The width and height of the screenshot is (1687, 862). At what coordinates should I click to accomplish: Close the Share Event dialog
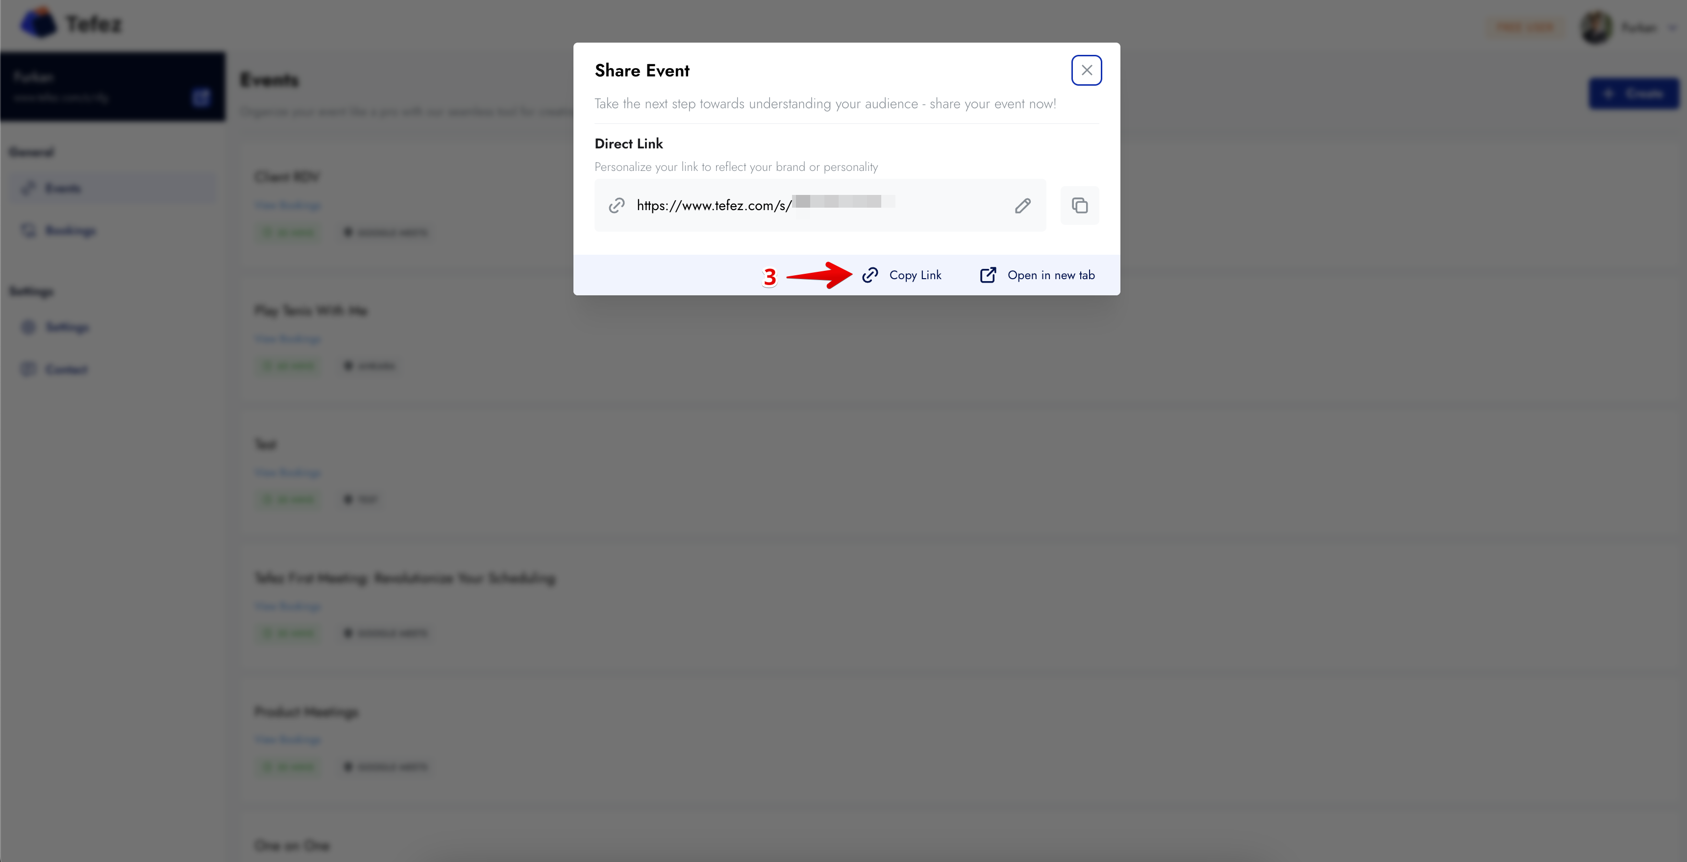1086,70
